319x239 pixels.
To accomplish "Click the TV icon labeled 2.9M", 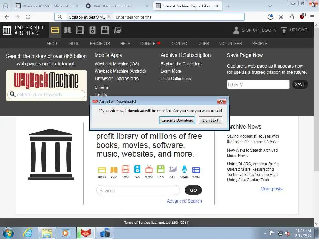I will 149,169.
